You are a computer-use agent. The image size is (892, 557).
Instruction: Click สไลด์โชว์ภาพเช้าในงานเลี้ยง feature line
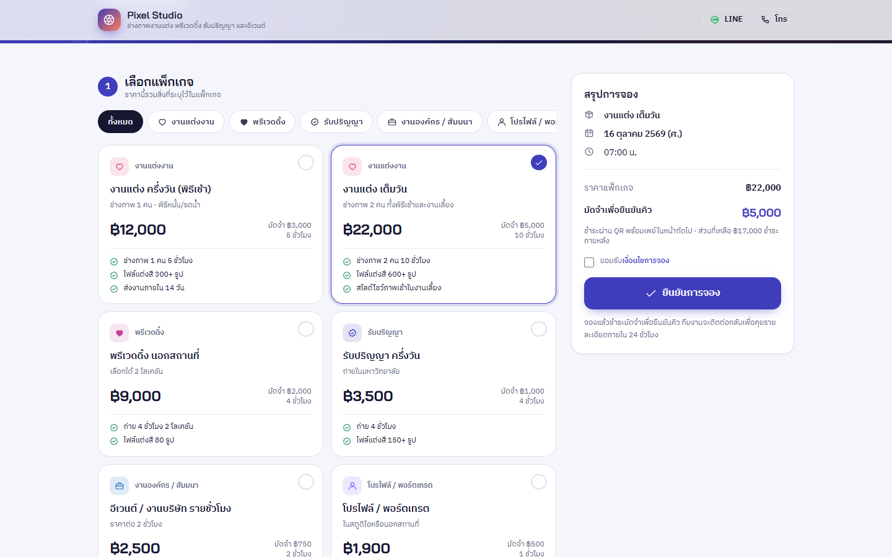399,288
